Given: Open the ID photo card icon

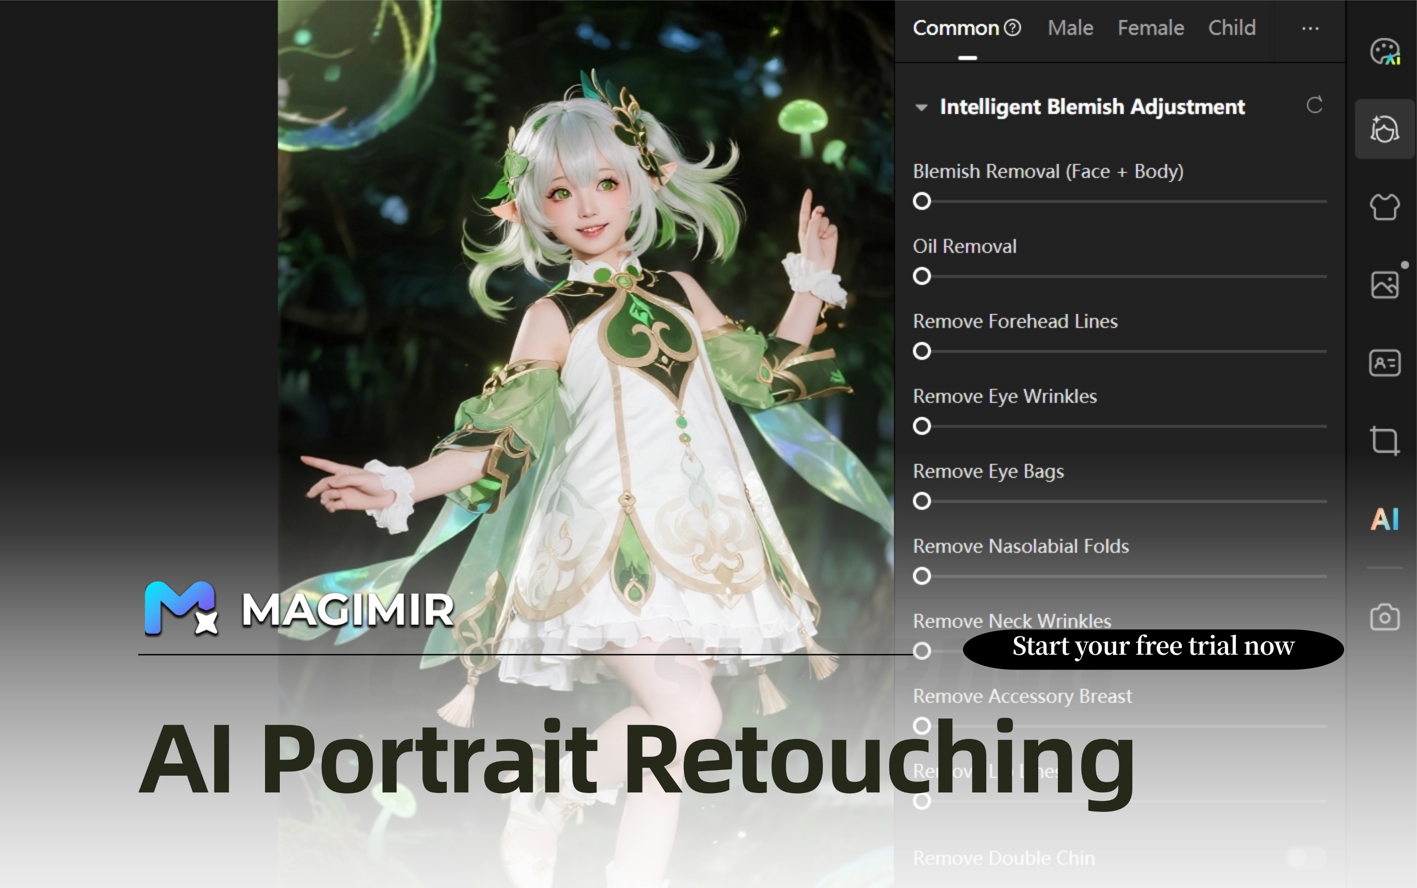Looking at the screenshot, I should pyautogui.click(x=1385, y=363).
